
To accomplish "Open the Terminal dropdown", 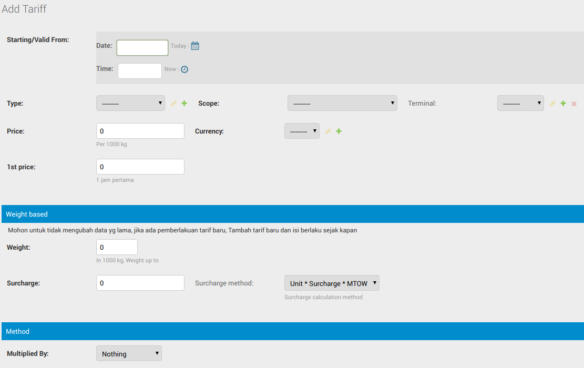I will [x=520, y=104].
